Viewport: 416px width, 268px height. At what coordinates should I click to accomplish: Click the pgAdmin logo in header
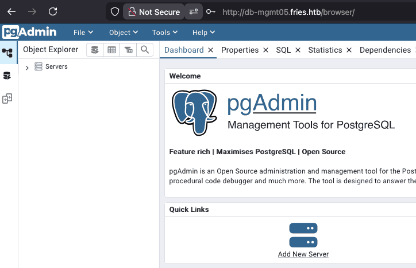[29, 32]
